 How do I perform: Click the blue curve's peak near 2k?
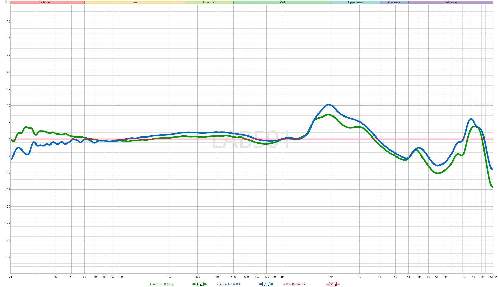[x=329, y=105]
